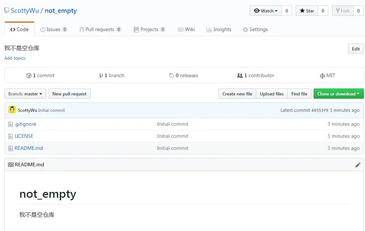Open Initial commit message in LICENSE row
The height and width of the screenshot is (231, 365).
pos(172,136)
